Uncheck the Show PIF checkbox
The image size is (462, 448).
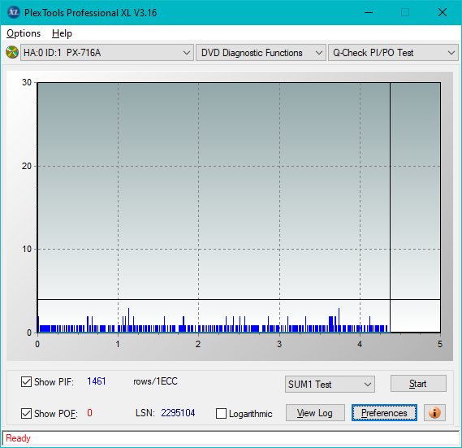[x=26, y=381]
